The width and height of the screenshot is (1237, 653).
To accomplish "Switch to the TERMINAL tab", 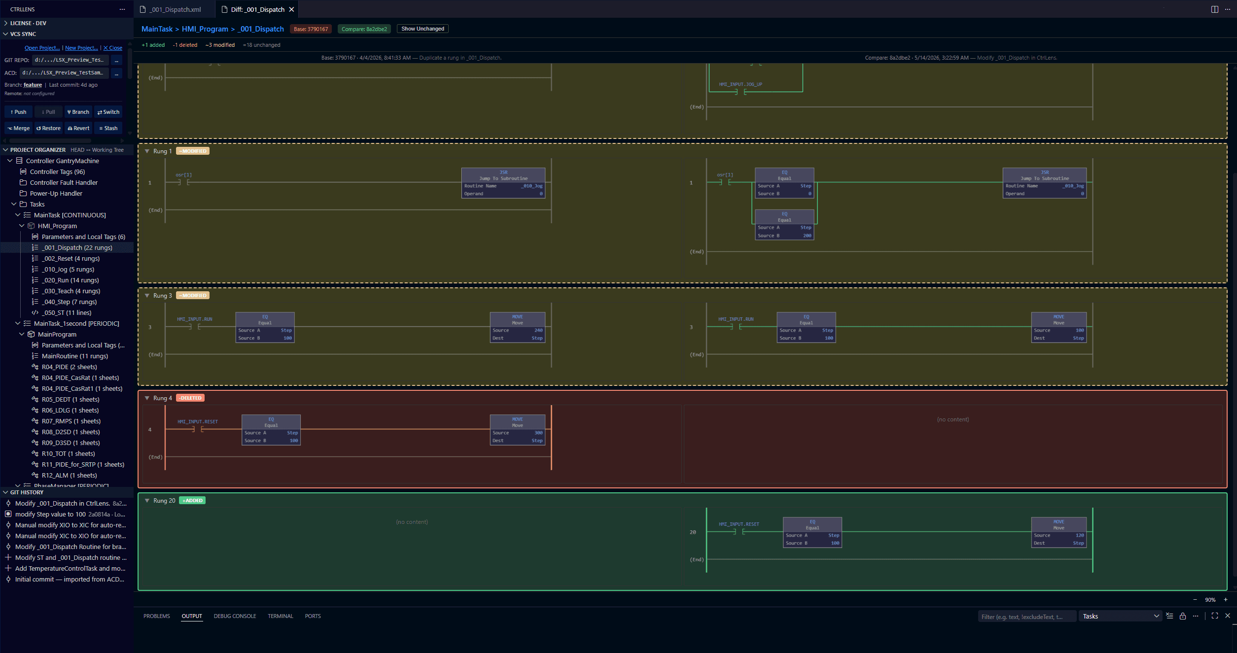I will tap(281, 616).
